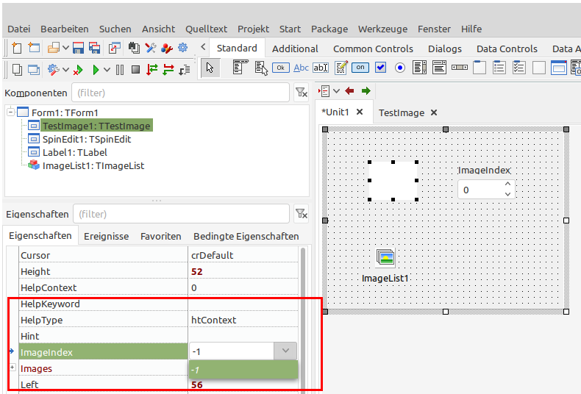Select the TLabel component in palette

click(302, 68)
